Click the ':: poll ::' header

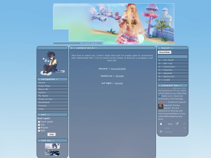[52, 115]
